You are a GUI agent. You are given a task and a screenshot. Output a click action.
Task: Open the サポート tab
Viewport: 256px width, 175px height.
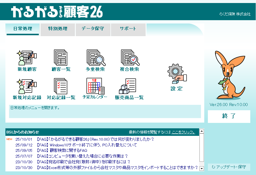pos(128,29)
